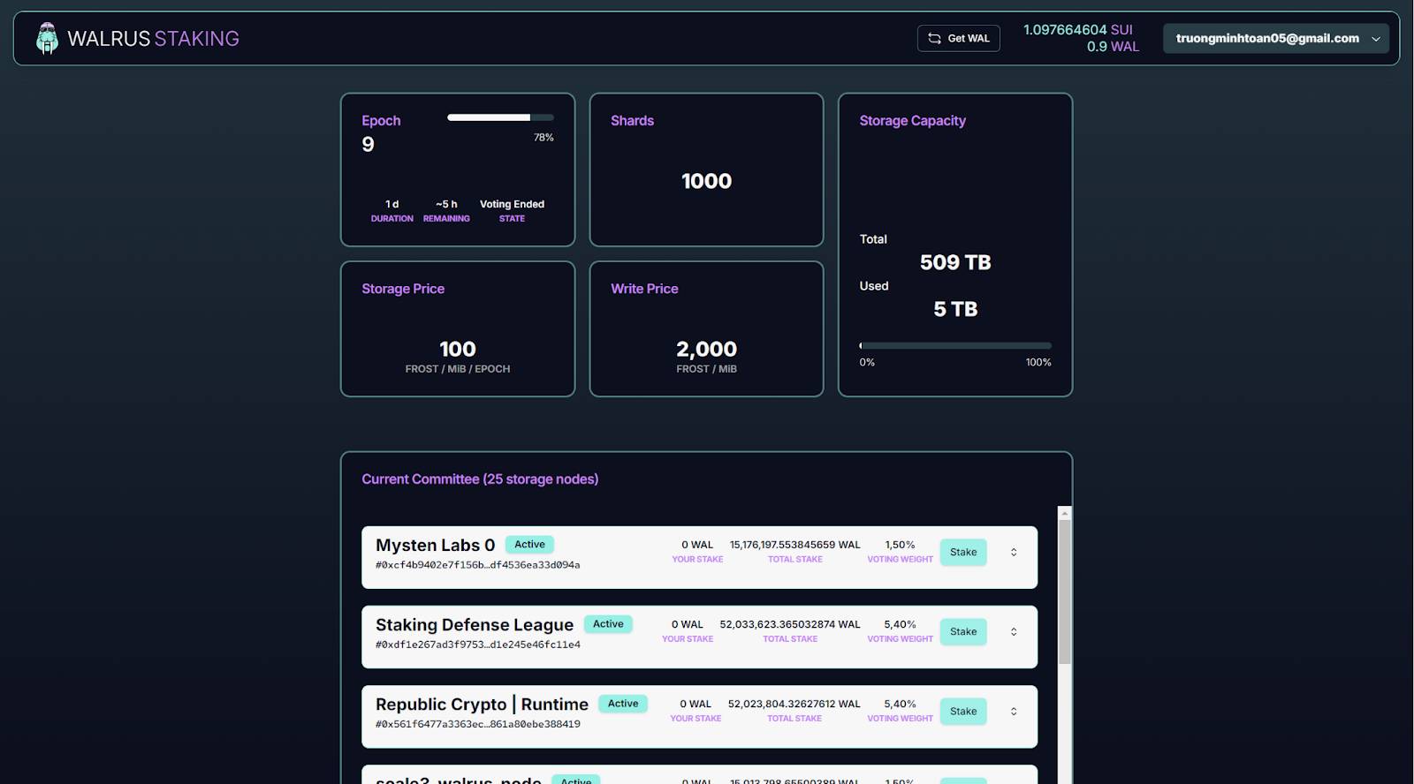Click address #0xcf4b9402e7f156b…df4536ea33d094a

pyautogui.click(x=477, y=565)
